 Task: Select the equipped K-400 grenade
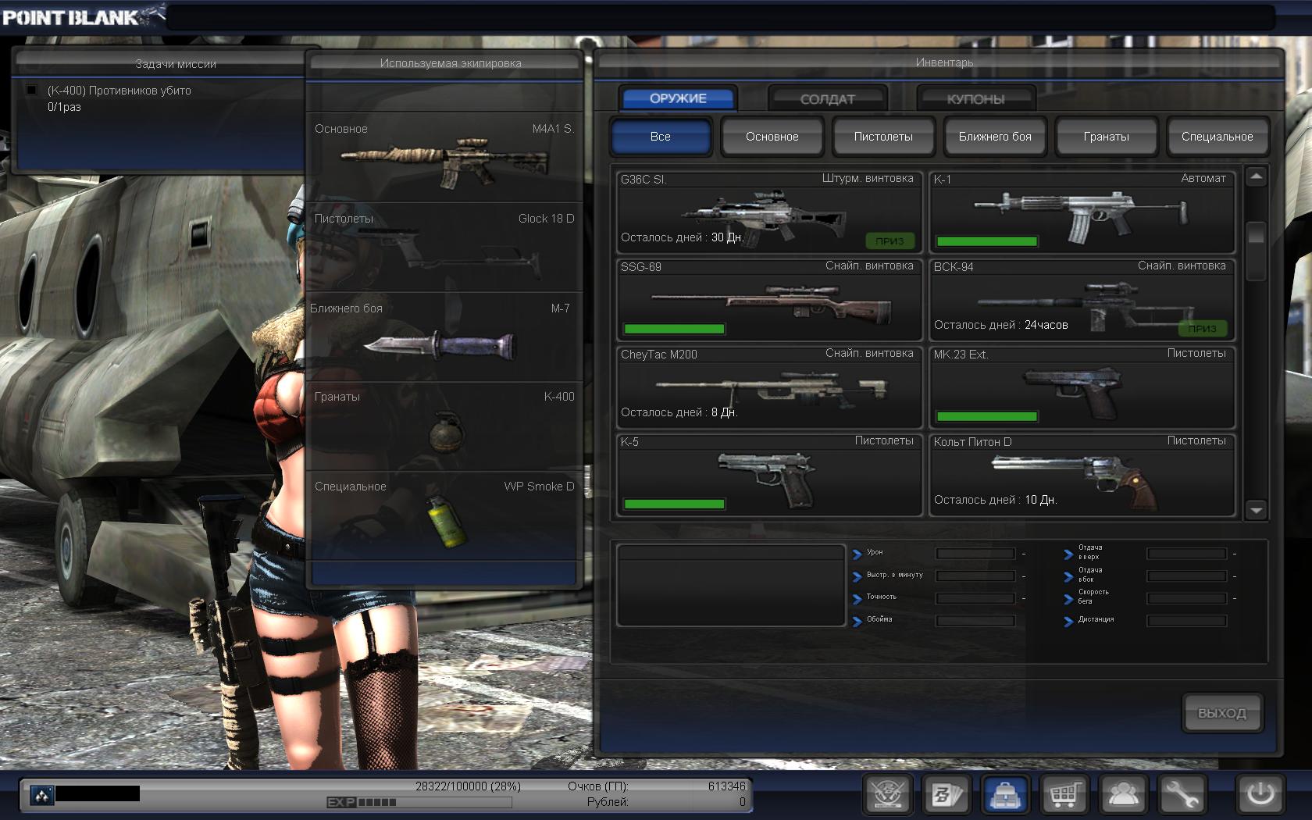coord(447,431)
